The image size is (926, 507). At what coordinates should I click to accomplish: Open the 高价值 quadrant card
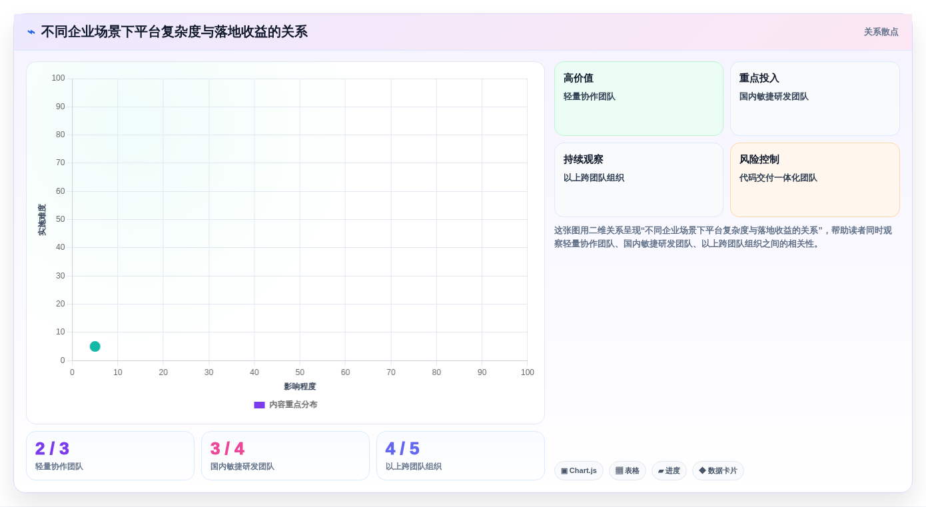tap(639, 99)
